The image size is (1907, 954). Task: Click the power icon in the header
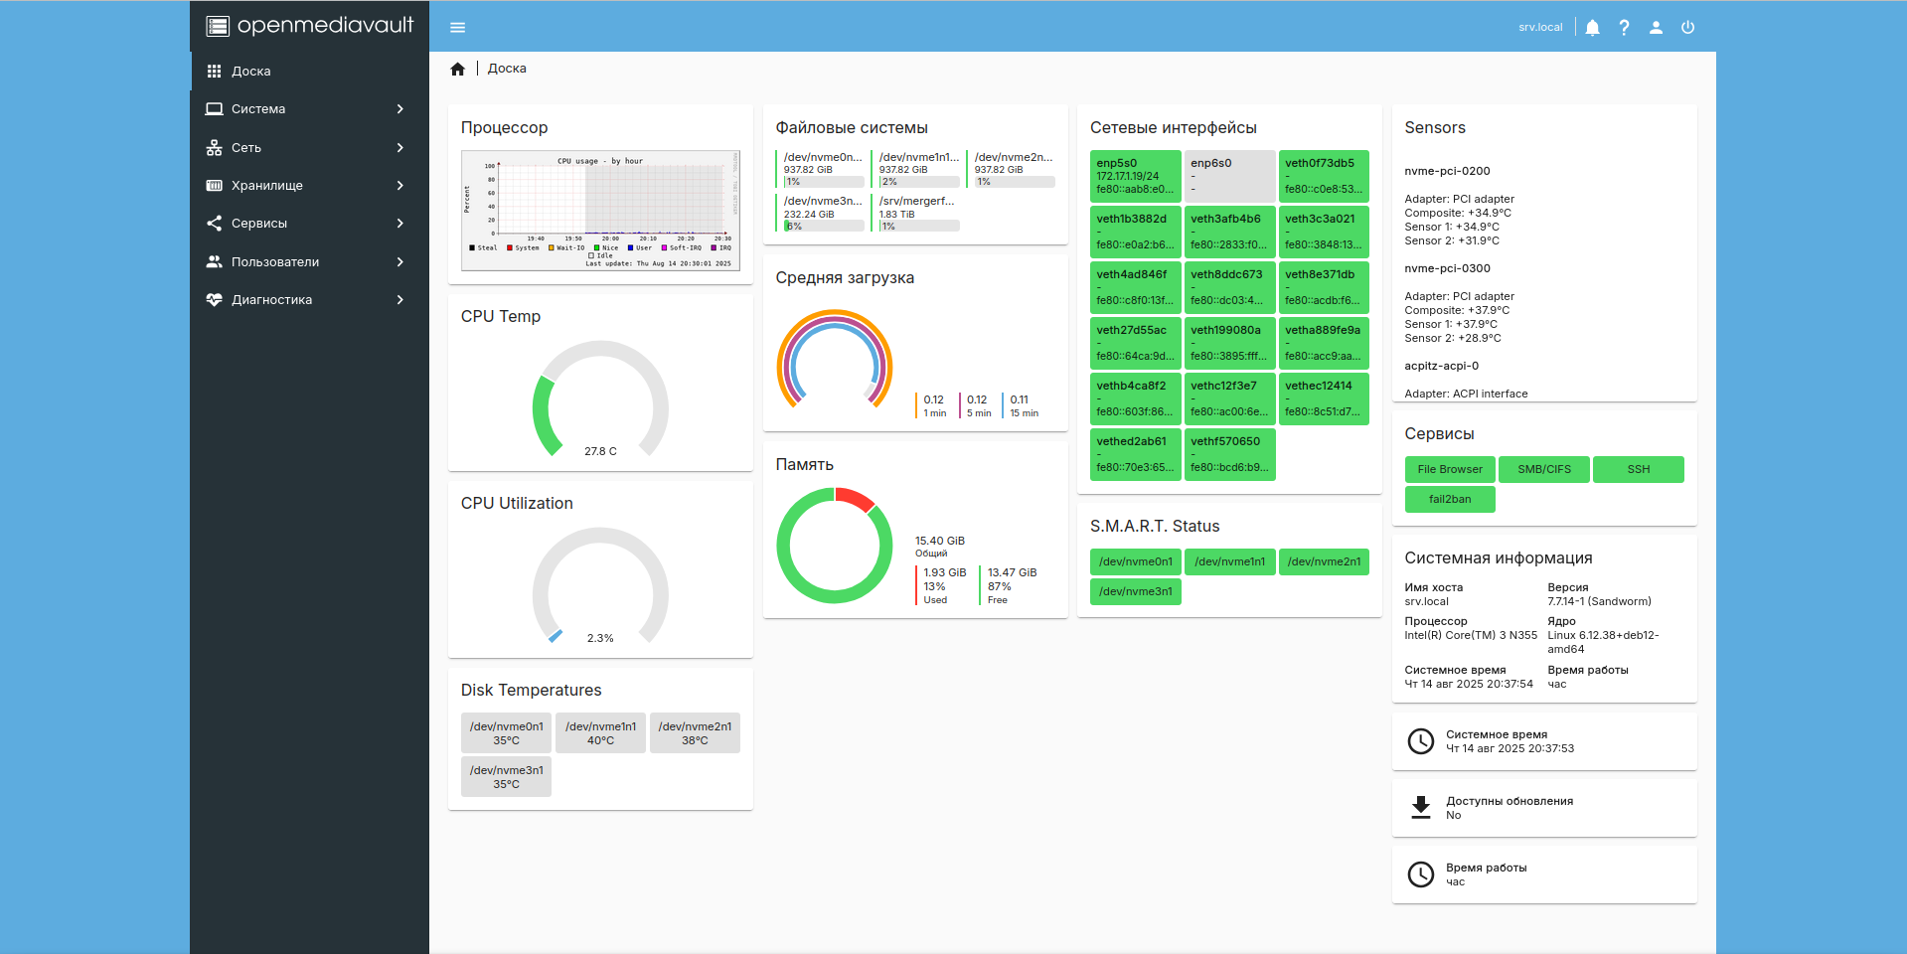point(1687,28)
